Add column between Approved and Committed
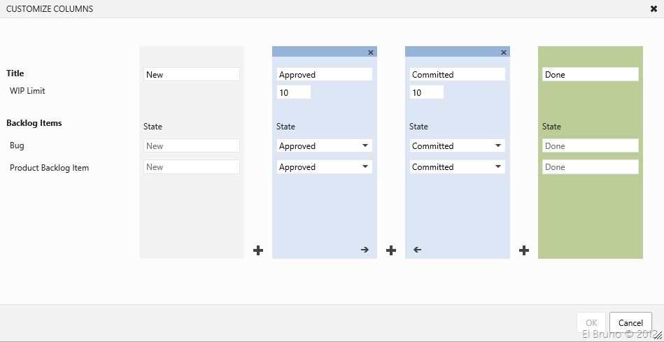664x342 pixels. 391,250
